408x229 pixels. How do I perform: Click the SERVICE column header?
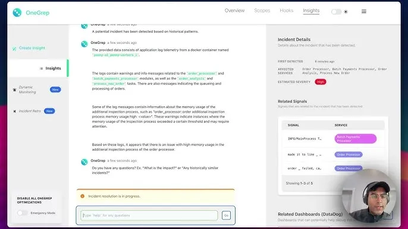click(341, 125)
